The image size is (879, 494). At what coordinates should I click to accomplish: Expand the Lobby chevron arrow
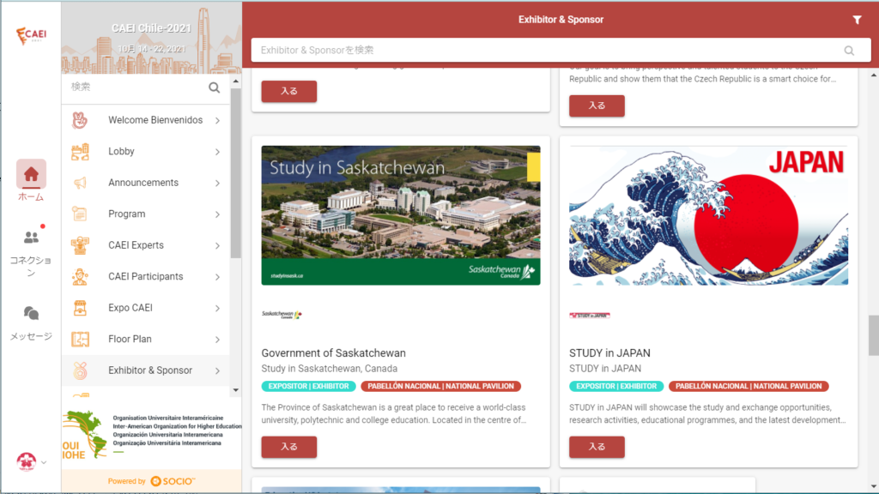(x=217, y=152)
